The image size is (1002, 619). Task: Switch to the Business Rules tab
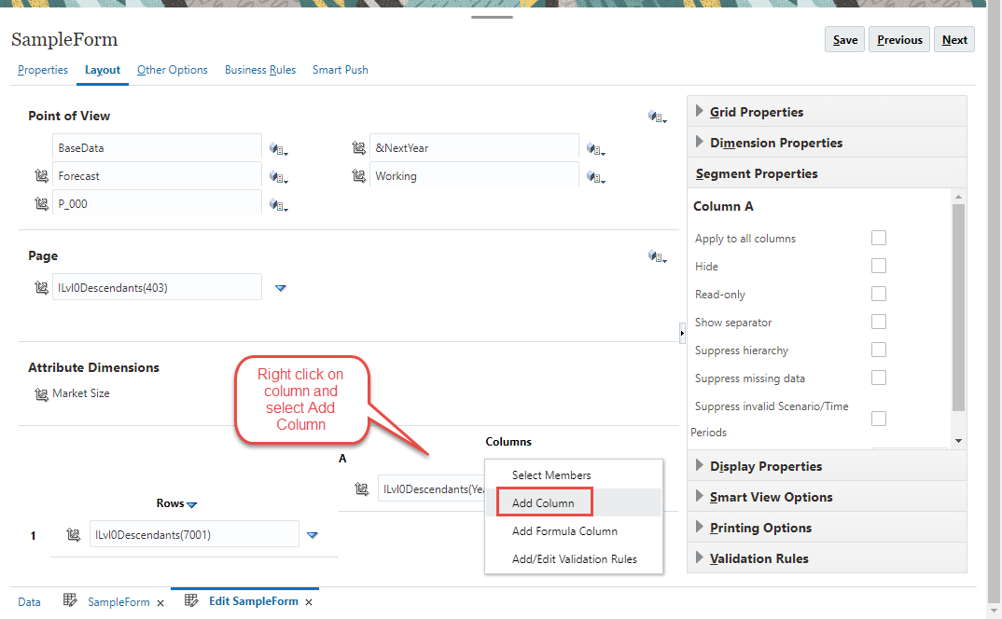(259, 69)
